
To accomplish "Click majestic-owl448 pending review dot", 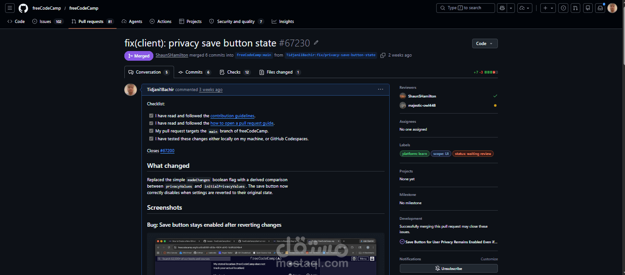I will [495, 105].
